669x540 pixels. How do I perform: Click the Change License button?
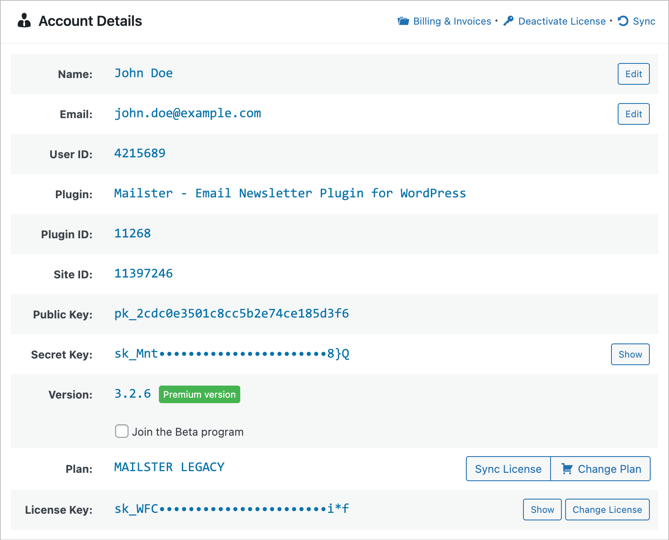pos(607,509)
